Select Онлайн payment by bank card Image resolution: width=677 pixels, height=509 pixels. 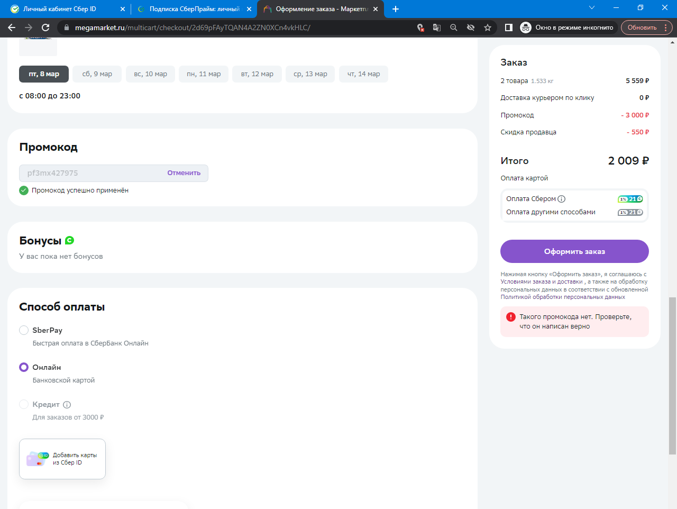pos(24,367)
